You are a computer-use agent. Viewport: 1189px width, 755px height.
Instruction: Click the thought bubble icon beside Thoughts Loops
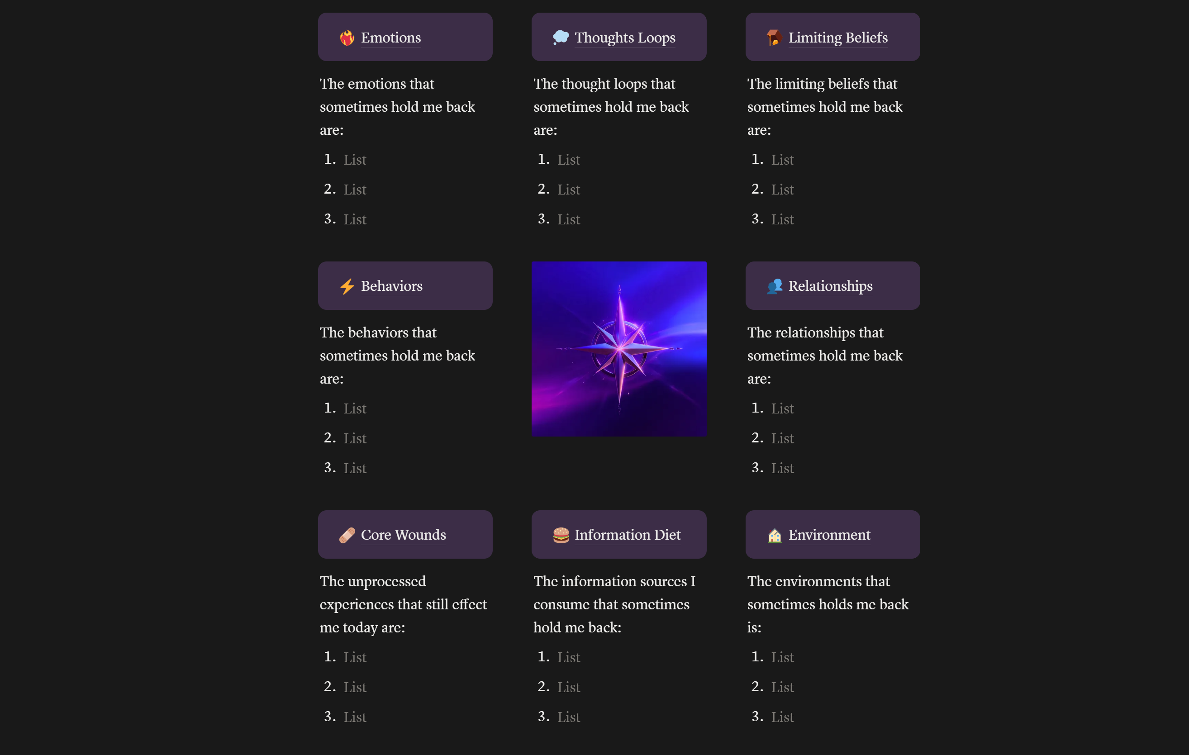pos(561,38)
